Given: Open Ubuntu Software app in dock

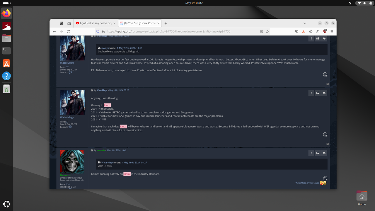Looking at the screenshot, I should [6, 63].
